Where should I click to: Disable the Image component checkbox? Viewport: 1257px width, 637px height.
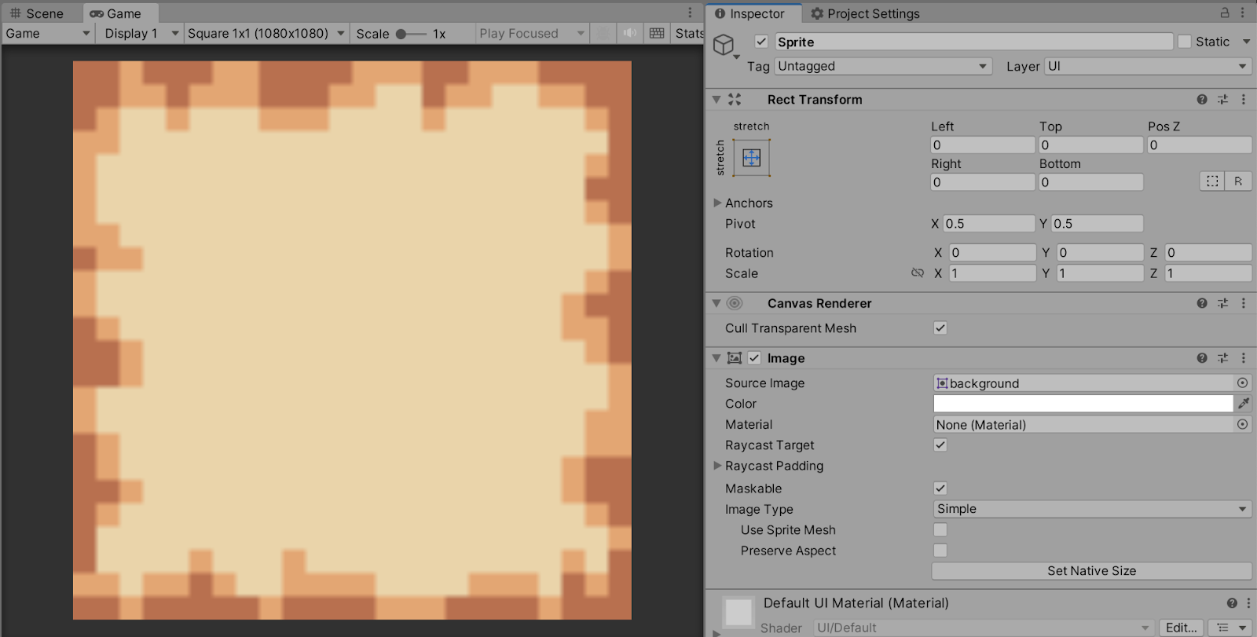754,358
